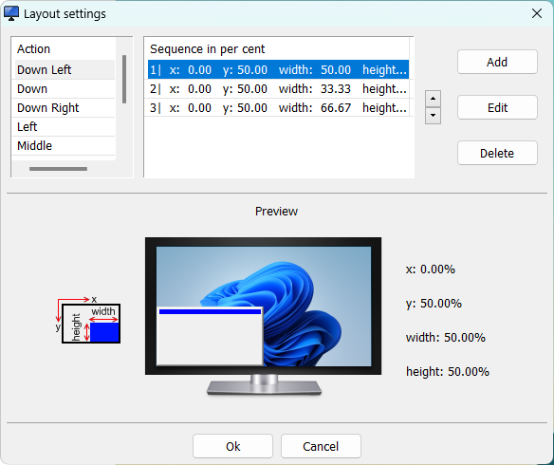Click the y: 50.00% preview value
Screen dimensions: 554x465
click(434, 304)
